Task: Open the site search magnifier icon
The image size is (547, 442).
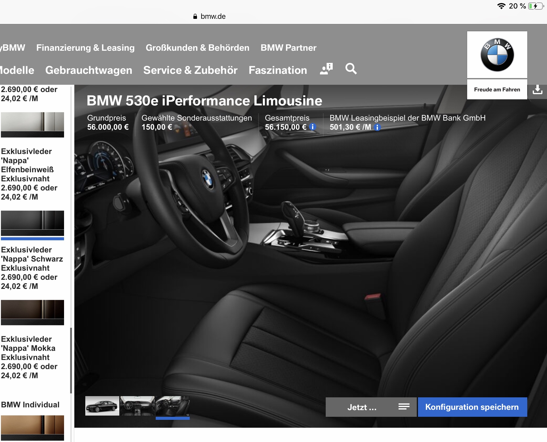Action: click(x=351, y=69)
